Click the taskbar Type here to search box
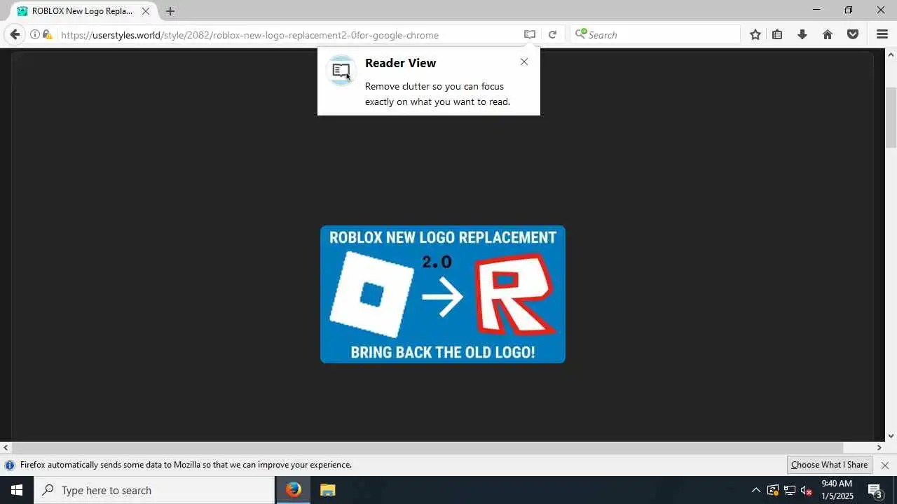 (154, 490)
